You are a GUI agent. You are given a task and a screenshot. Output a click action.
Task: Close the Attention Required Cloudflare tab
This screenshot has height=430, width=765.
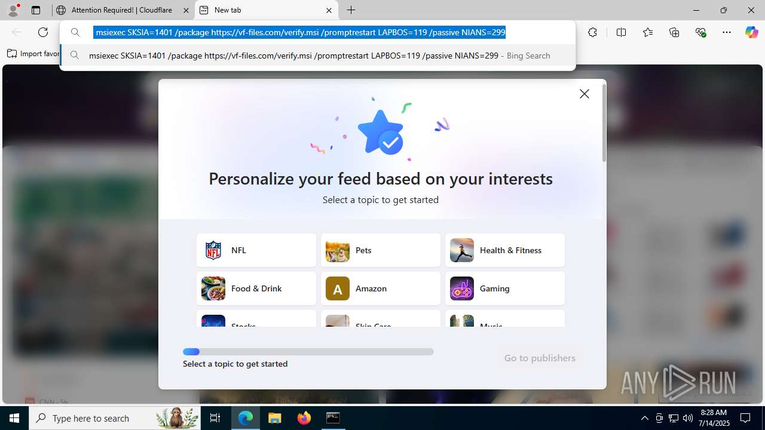[x=185, y=10]
